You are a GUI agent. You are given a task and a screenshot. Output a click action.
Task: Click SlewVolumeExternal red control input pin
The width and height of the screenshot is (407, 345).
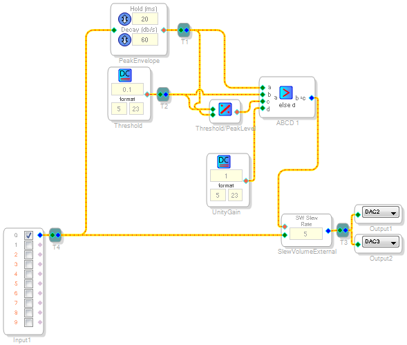click(x=285, y=227)
